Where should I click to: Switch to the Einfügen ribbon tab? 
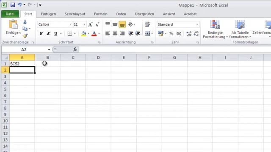point(48,14)
